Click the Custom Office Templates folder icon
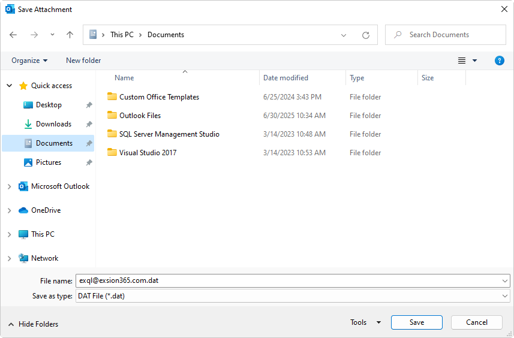The height and width of the screenshot is (338, 514). 112,96
